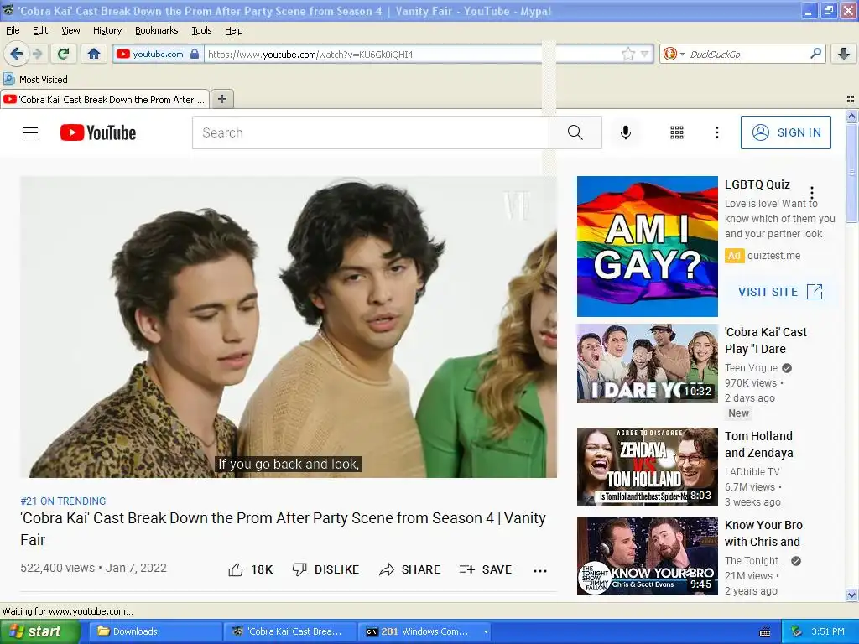The height and width of the screenshot is (644, 859).
Task: Open the I DARE YOU video thumbnail
Action: pyautogui.click(x=647, y=363)
